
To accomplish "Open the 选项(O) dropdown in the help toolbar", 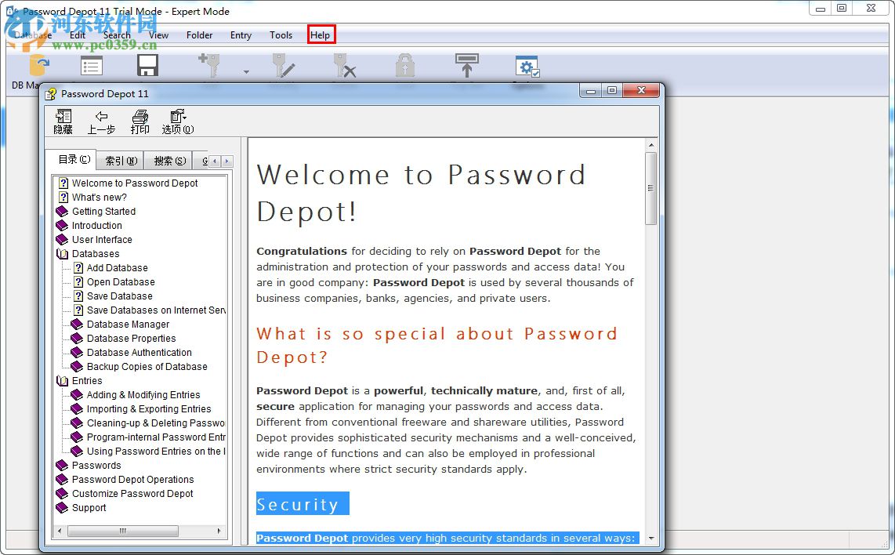I will [177, 122].
